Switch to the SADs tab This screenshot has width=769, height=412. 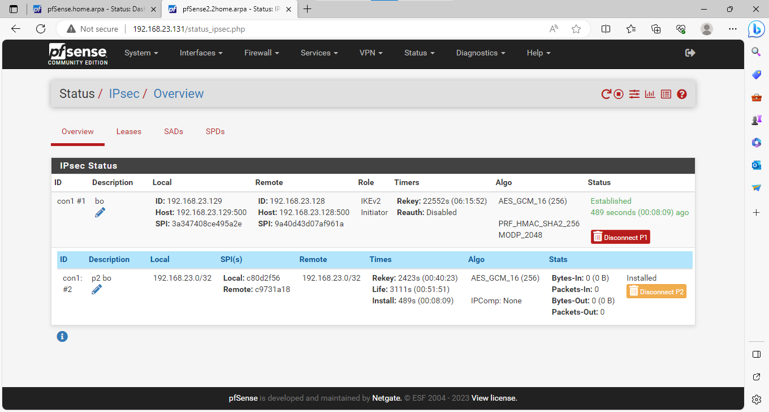pyautogui.click(x=174, y=131)
